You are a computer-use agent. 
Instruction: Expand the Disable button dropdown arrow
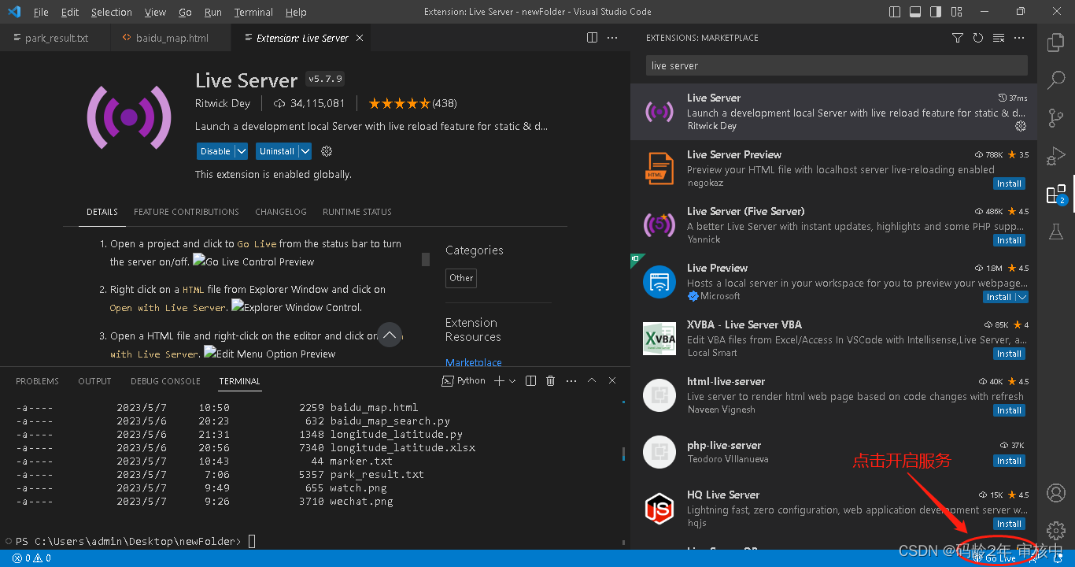point(242,151)
